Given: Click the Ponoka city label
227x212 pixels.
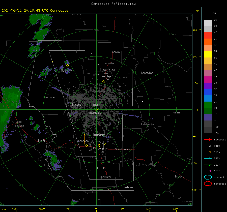Looking at the screenshot, I should [115, 52].
